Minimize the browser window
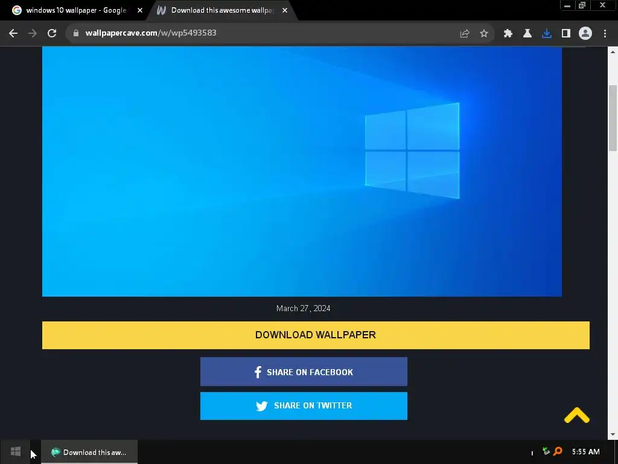Screen dimensions: 618x464 click(567, 5)
